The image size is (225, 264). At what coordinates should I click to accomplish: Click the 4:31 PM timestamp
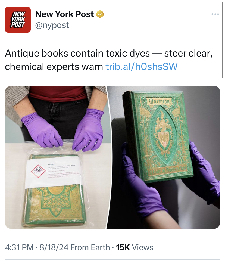pyautogui.click(x=19, y=247)
